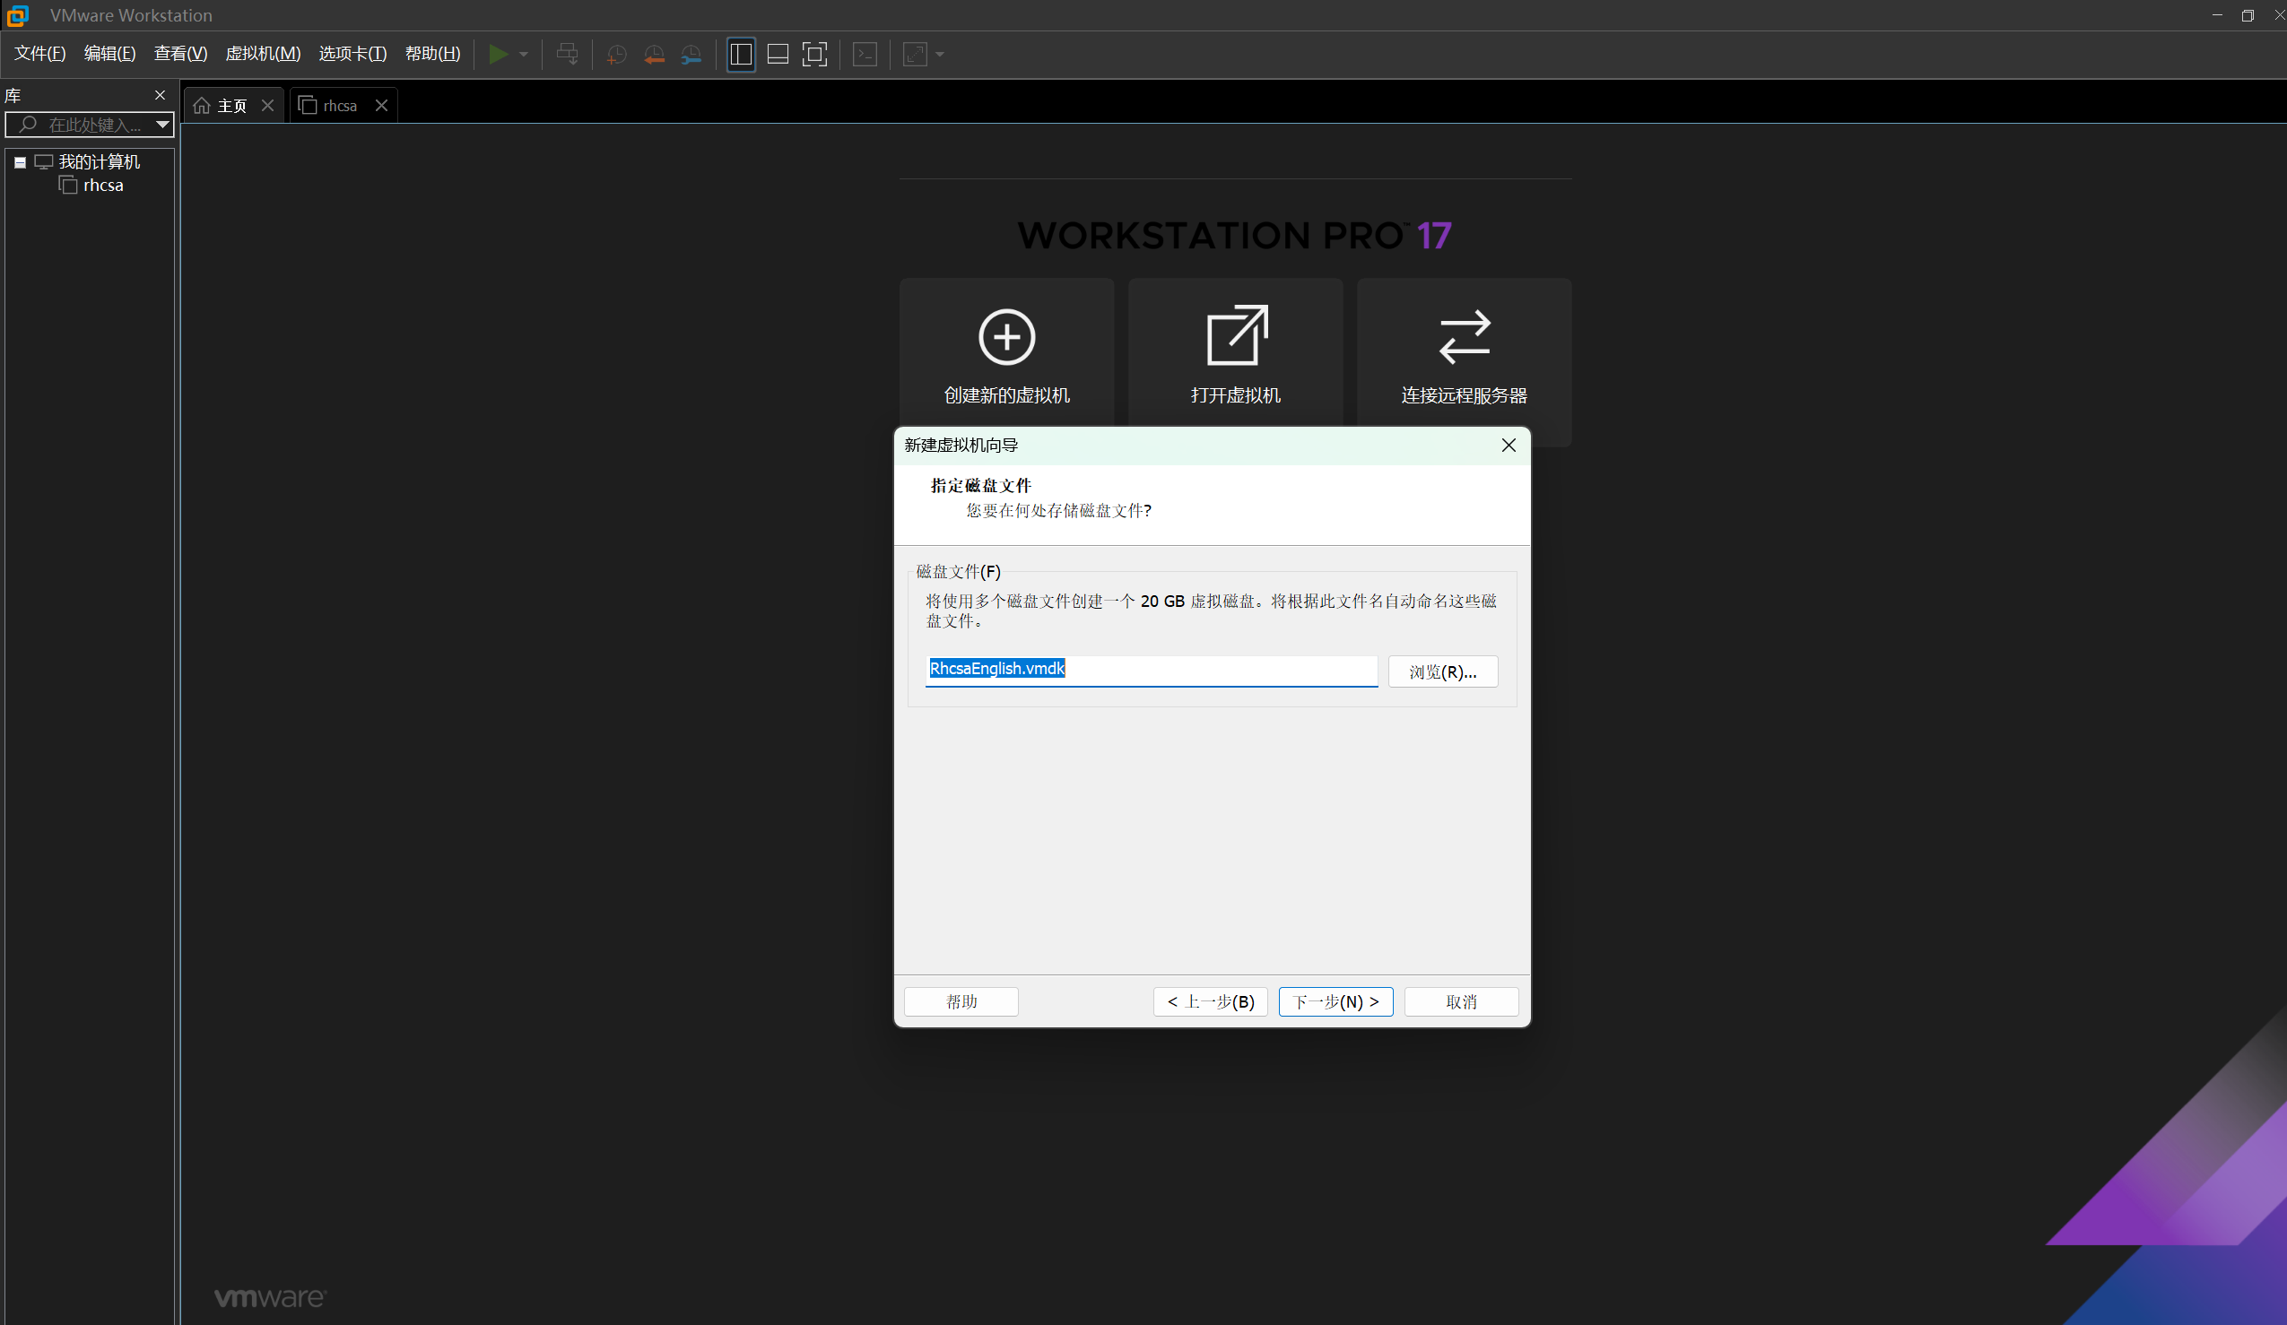
Task: Expand the stretch display dropdown arrow
Action: click(939, 55)
